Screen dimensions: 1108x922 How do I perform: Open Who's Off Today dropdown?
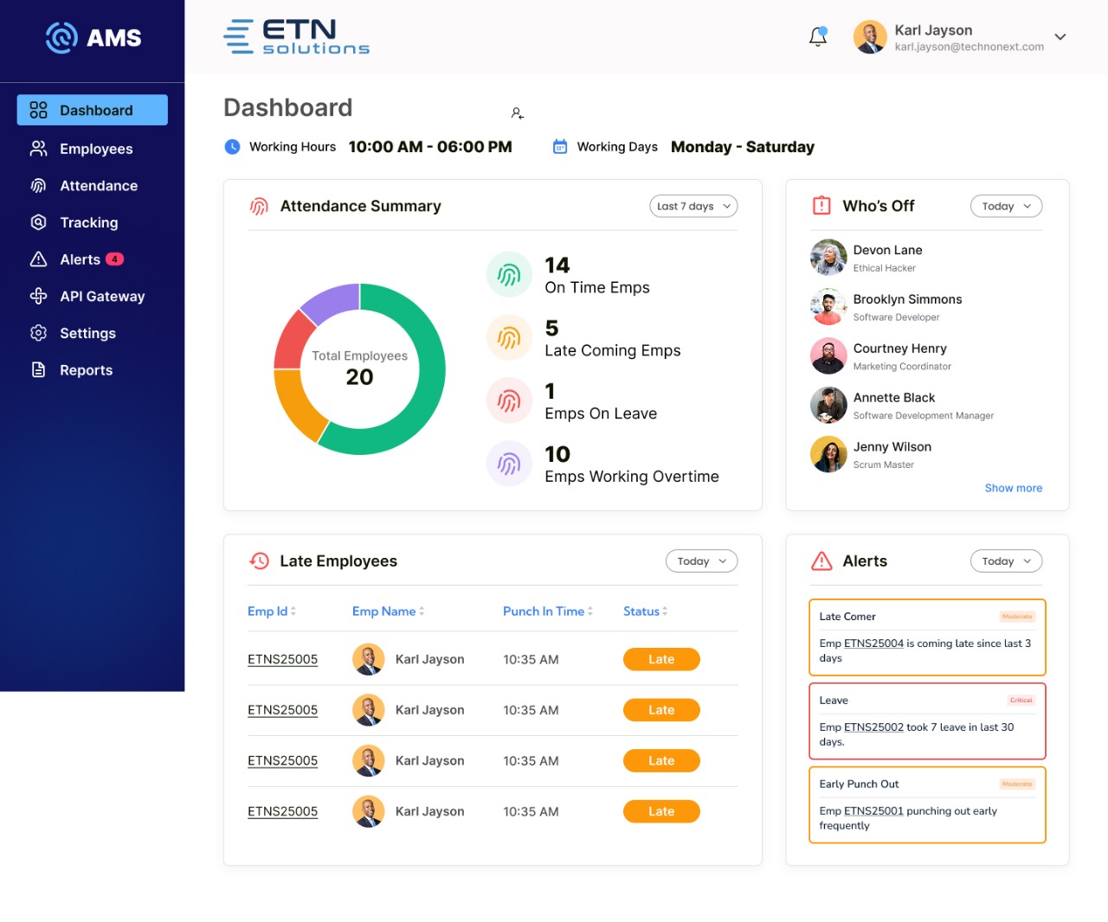point(1006,206)
